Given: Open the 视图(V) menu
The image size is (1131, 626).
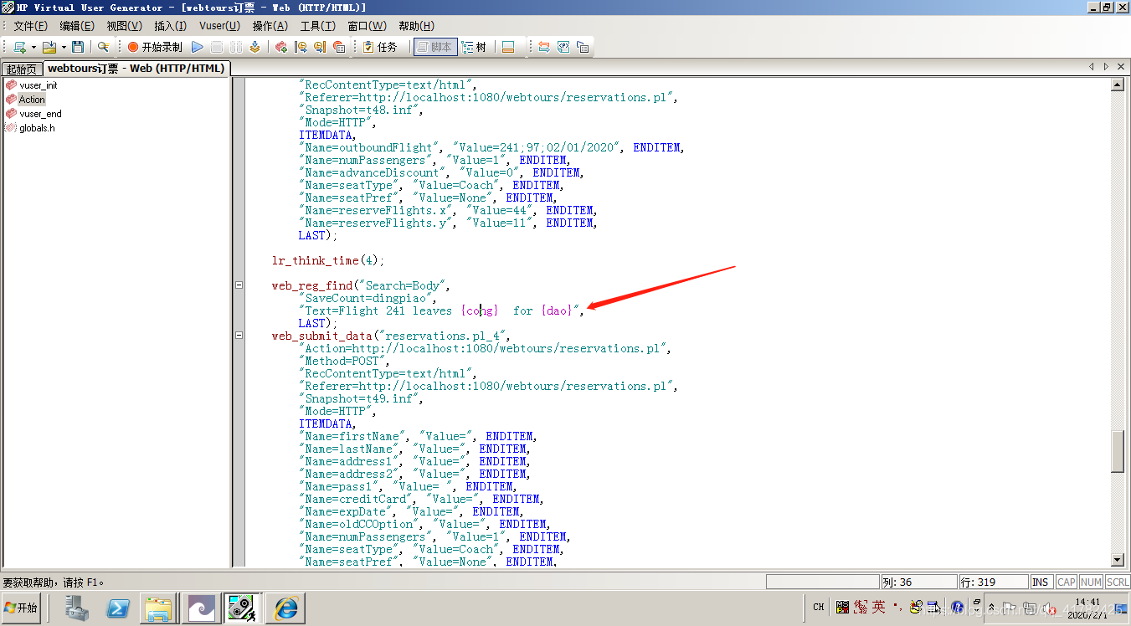Looking at the screenshot, I should [124, 26].
